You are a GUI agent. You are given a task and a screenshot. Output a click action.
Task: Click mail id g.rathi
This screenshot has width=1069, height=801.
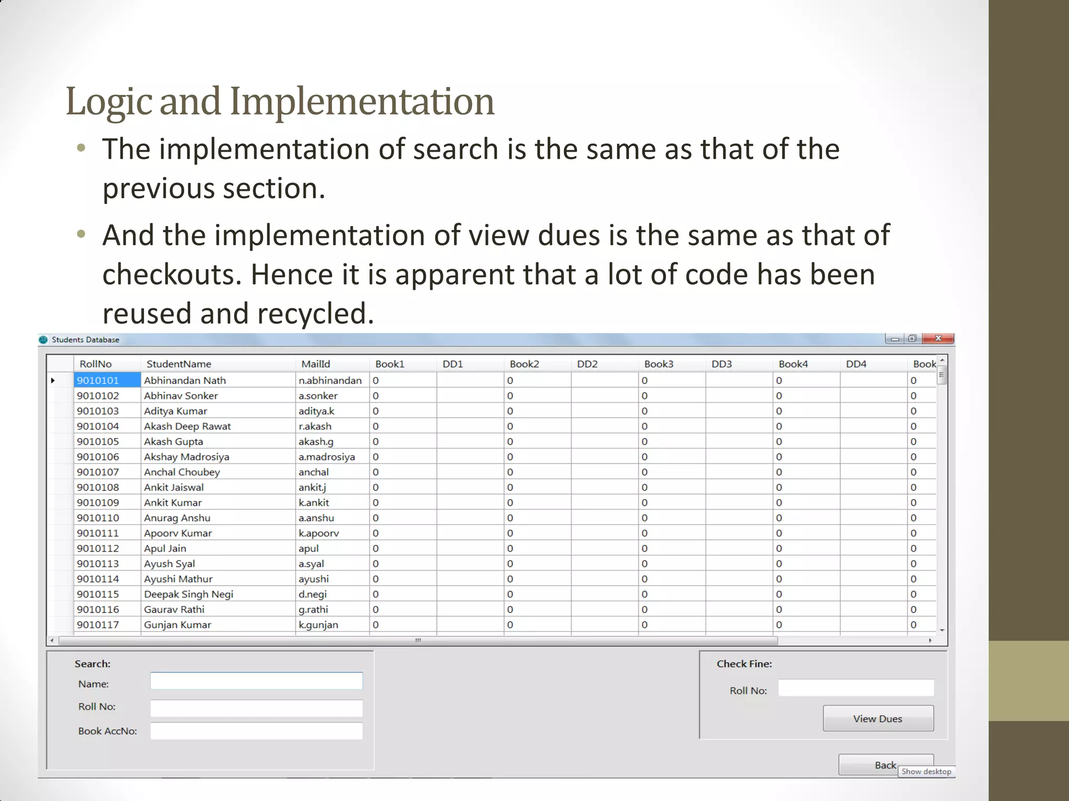(313, 609)
